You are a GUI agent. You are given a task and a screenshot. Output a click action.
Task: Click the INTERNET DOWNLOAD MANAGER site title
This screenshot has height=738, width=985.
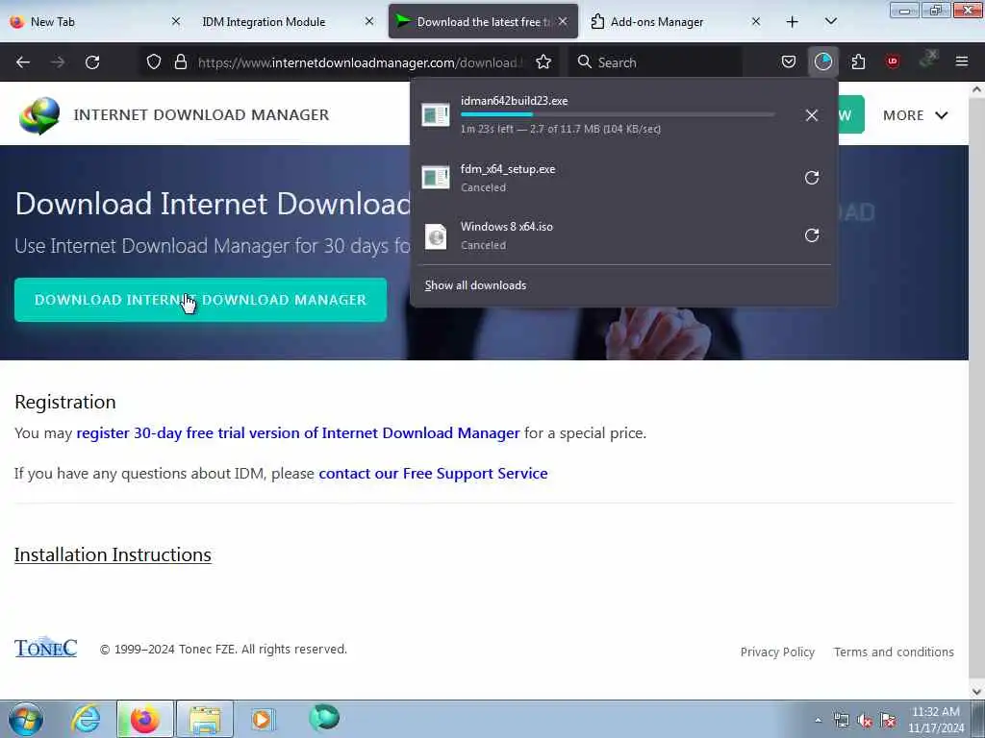[x=201, y=115]
